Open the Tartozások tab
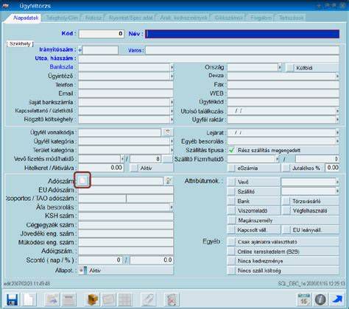Screen dimensions: 349x309 (x=291, y=18)
